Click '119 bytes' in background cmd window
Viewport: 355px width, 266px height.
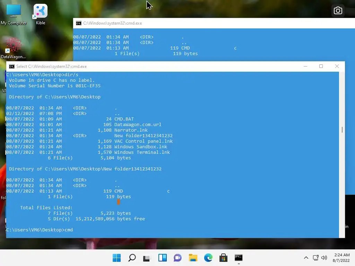tap(185, 54)
